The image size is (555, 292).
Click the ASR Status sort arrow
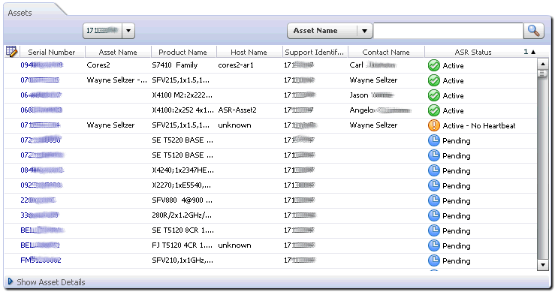click(533, 52)
